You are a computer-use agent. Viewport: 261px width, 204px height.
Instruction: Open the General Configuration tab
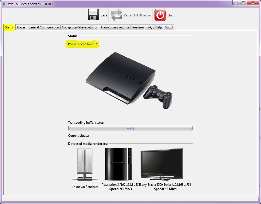(x=44, y=27)
